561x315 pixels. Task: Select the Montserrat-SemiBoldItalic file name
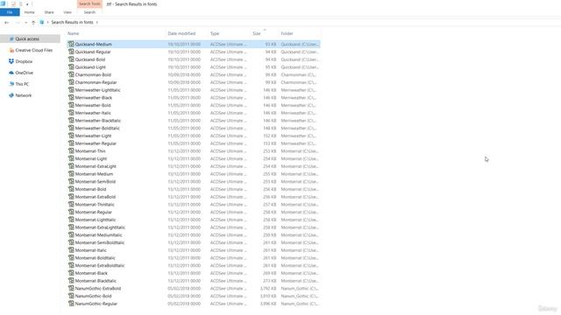point(100,242)
